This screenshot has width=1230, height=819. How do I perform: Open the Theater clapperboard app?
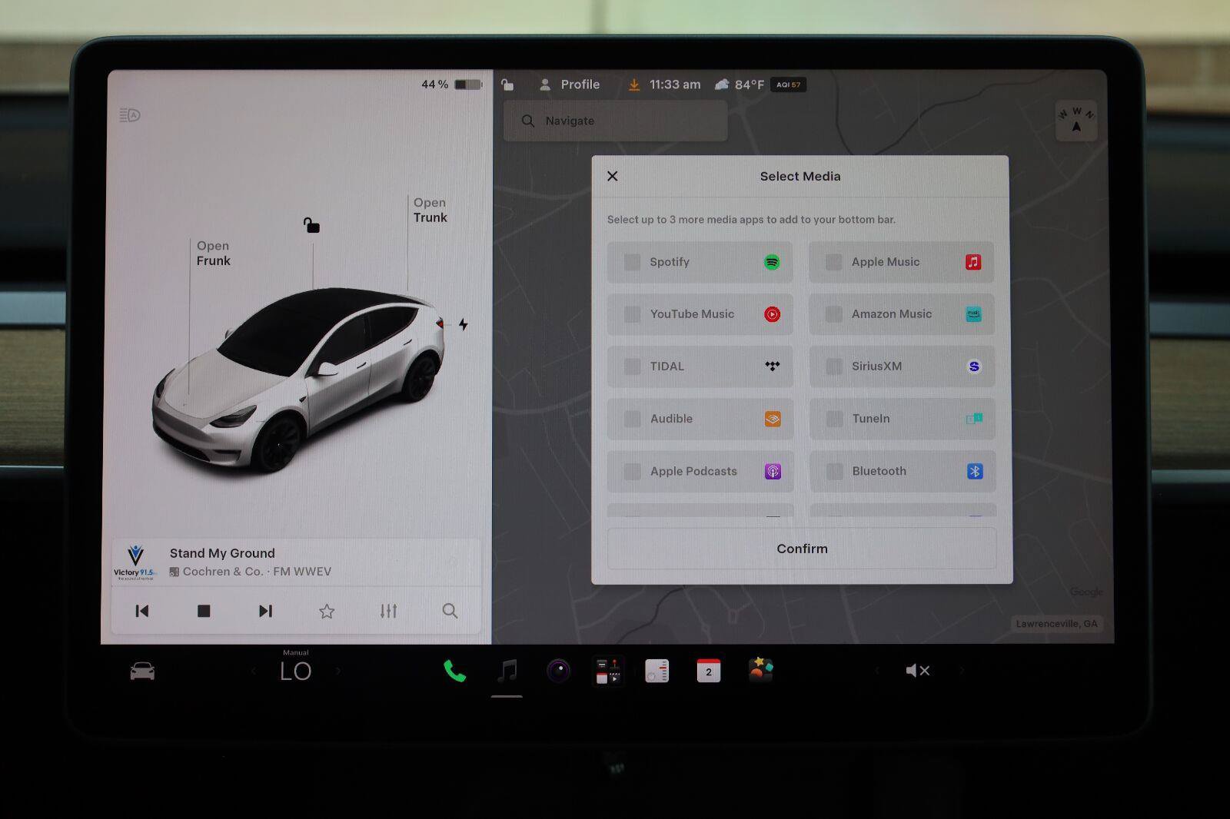pos(607,671)
